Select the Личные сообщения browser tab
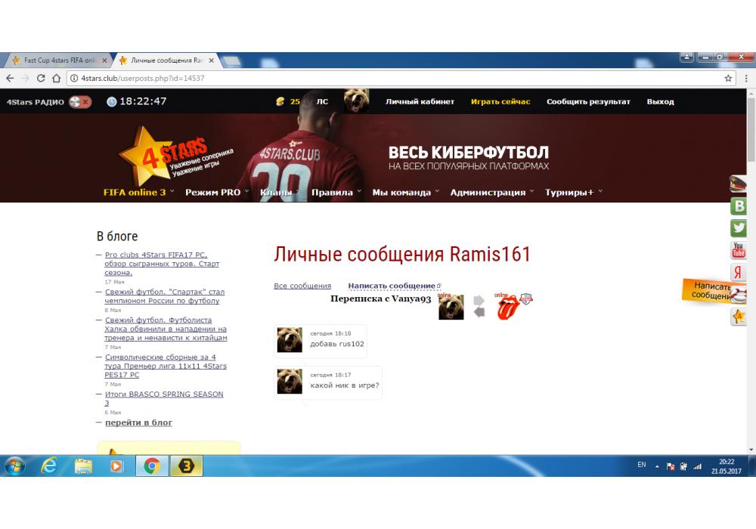 (x=165, y=60)
